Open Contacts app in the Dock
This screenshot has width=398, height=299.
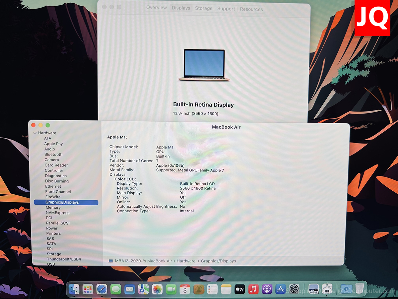pos(199,289)
